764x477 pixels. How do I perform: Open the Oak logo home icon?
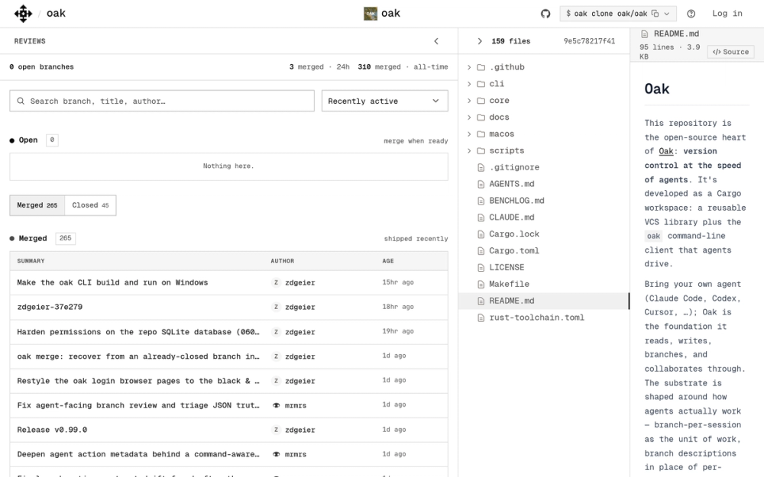[23, 14]
